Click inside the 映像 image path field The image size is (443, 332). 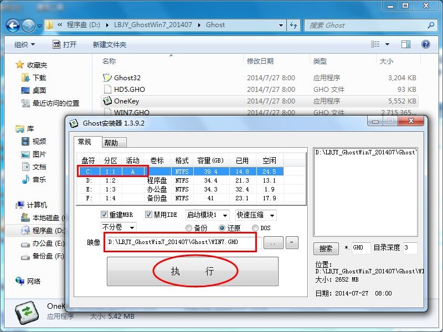[180, 242]
